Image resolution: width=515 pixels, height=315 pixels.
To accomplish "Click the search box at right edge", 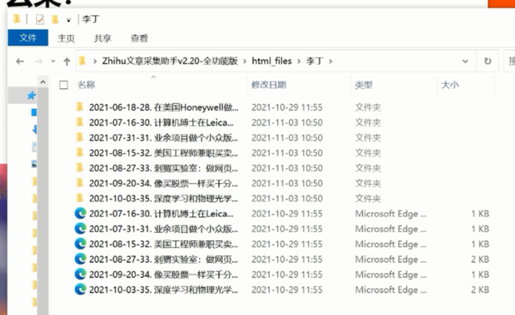I will (x=509, y=61).
